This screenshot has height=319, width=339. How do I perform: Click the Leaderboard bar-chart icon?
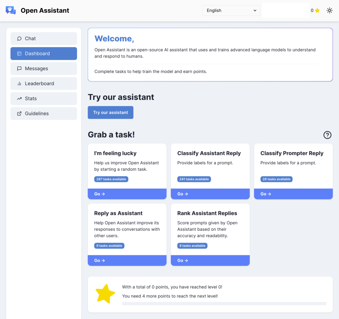(x=20, y=83)
